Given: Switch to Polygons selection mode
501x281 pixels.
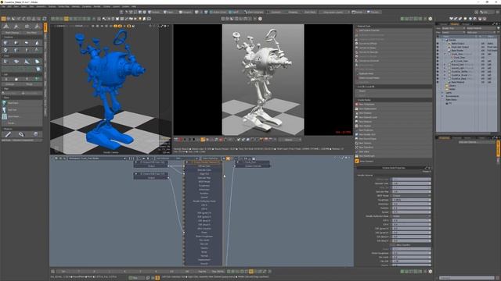Looking at the screenshot, I should pyautogui.click(x=186, y=12).
